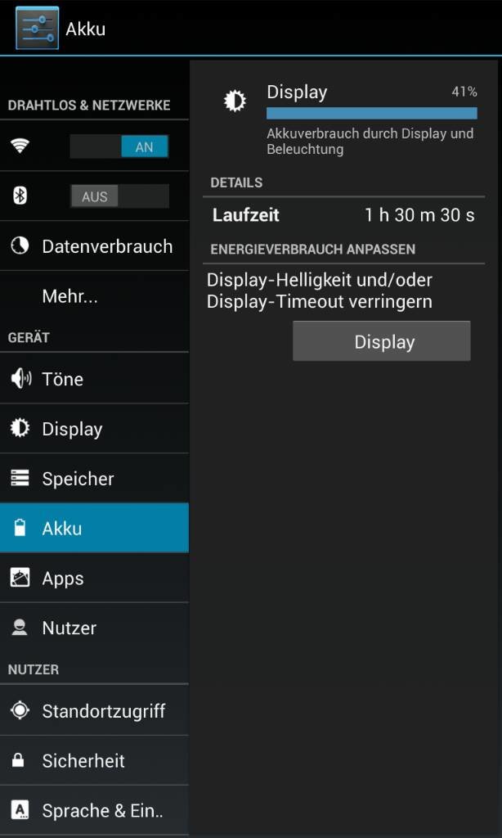Expand the Mehr... network options
Viewport: 502px width, 838px height.
click(x=95, y=295)
